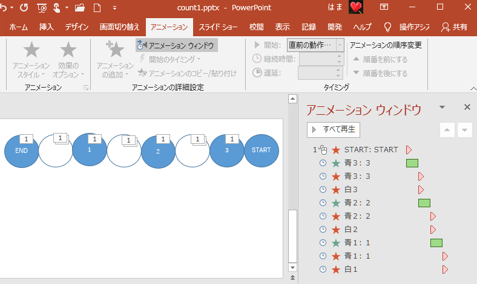Expand the Animation Window pane options arrow
Screen dimensions: 477x284
(x=442, y=107)
